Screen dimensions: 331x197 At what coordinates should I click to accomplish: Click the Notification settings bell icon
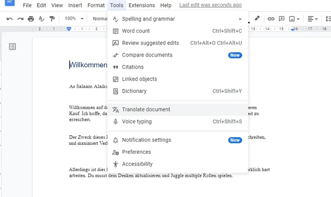click(x=115, y=140)
